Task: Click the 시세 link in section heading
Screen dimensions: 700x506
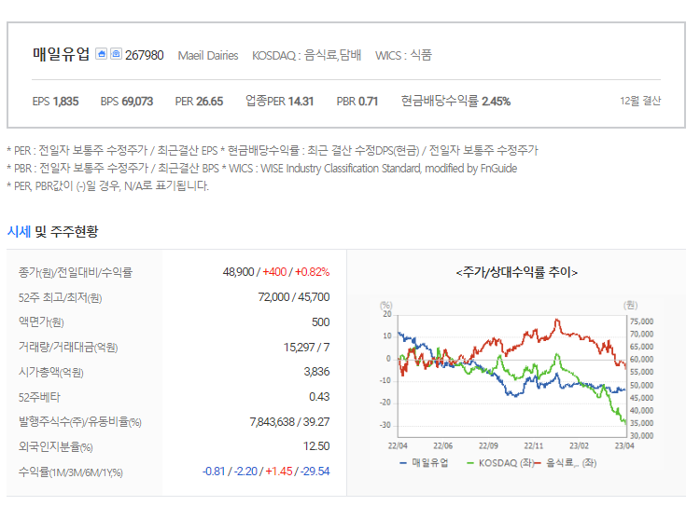Action: [19, 231]
